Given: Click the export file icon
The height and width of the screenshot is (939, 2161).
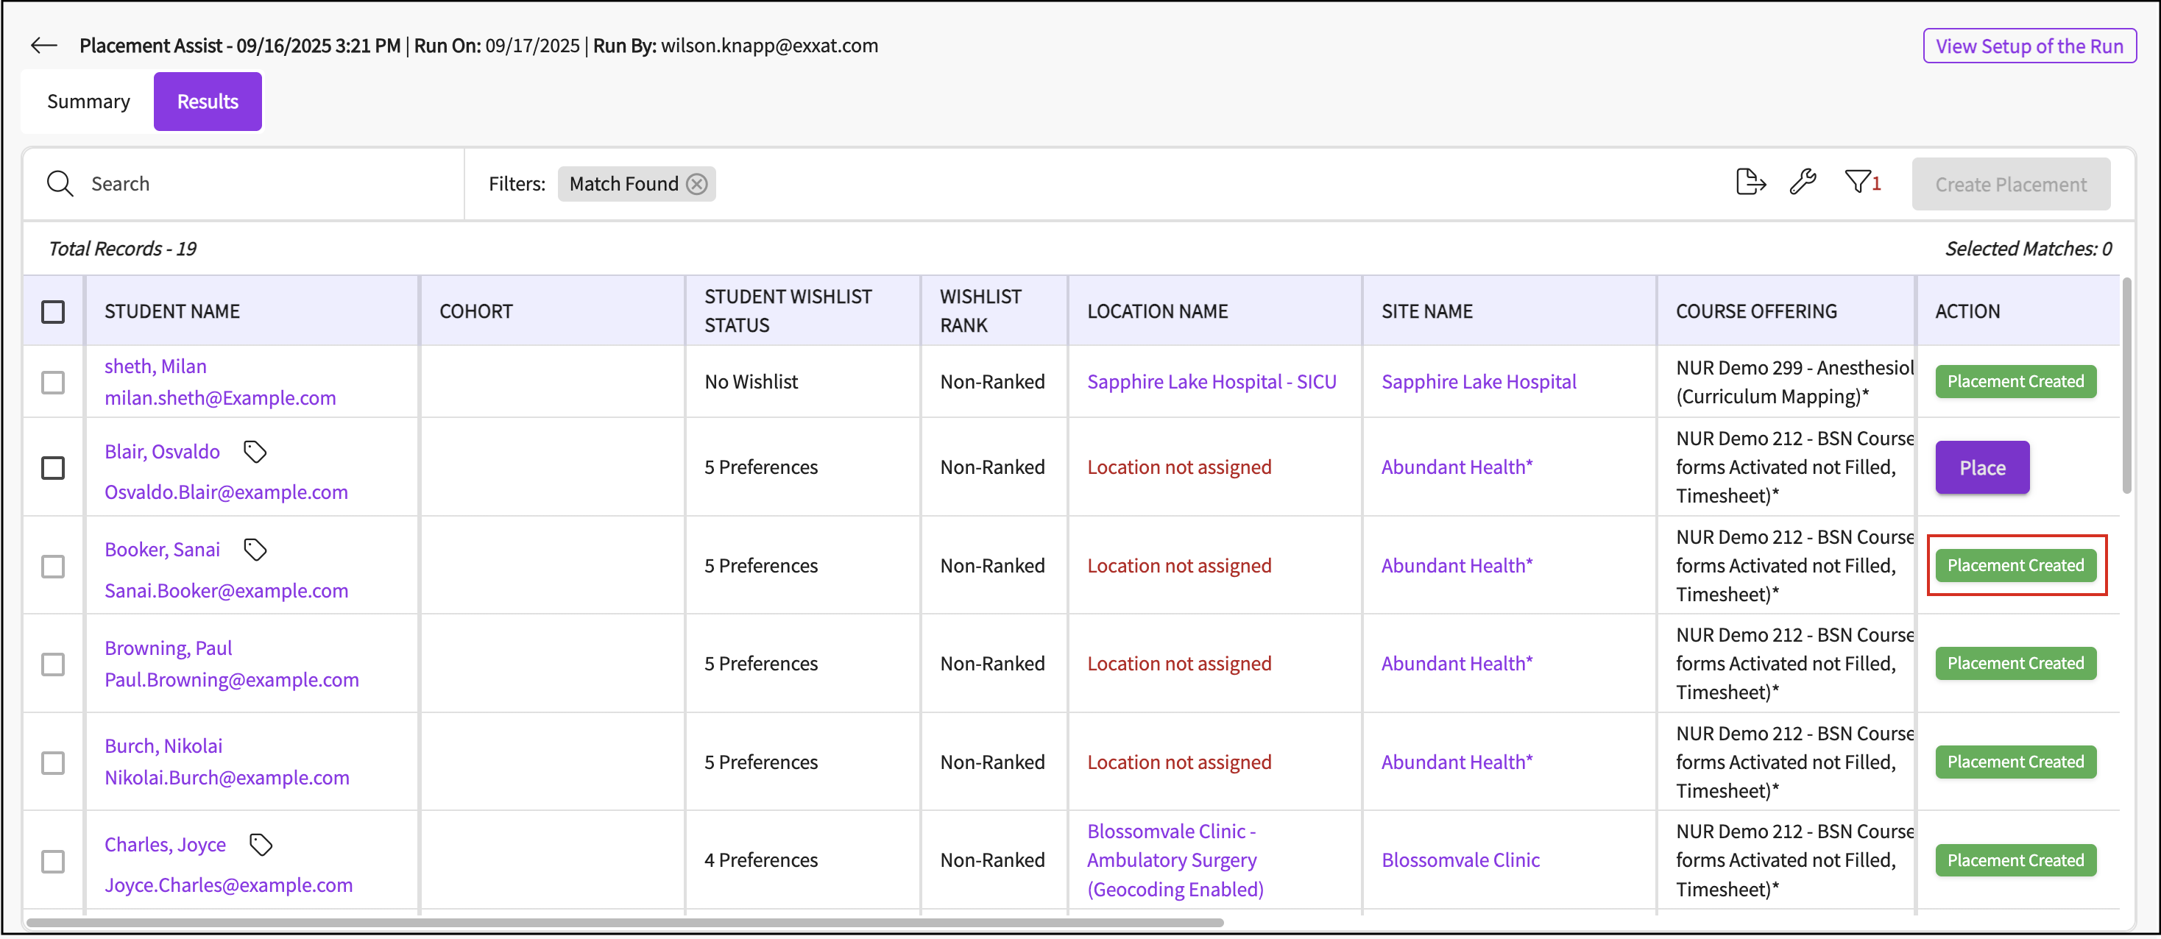Looking at the screenshot, I should [1750, 182].
